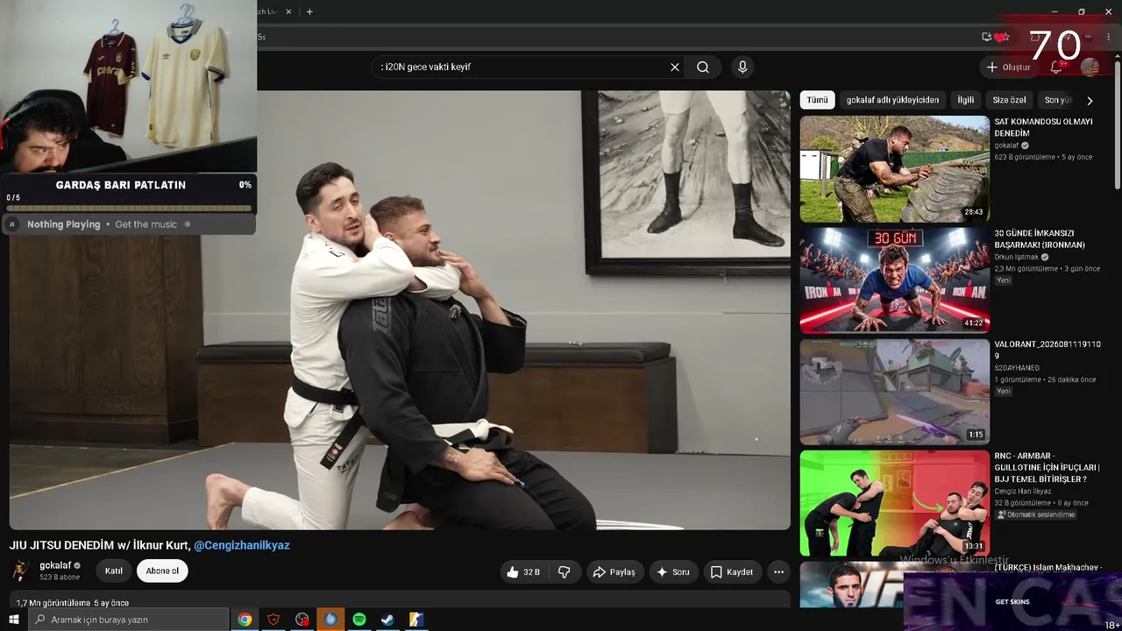The height and width of the screenshot is (631, 1122).
Task: Open Spotify from the taskbar
Action: pyautogui.click(x=359, y=620)
